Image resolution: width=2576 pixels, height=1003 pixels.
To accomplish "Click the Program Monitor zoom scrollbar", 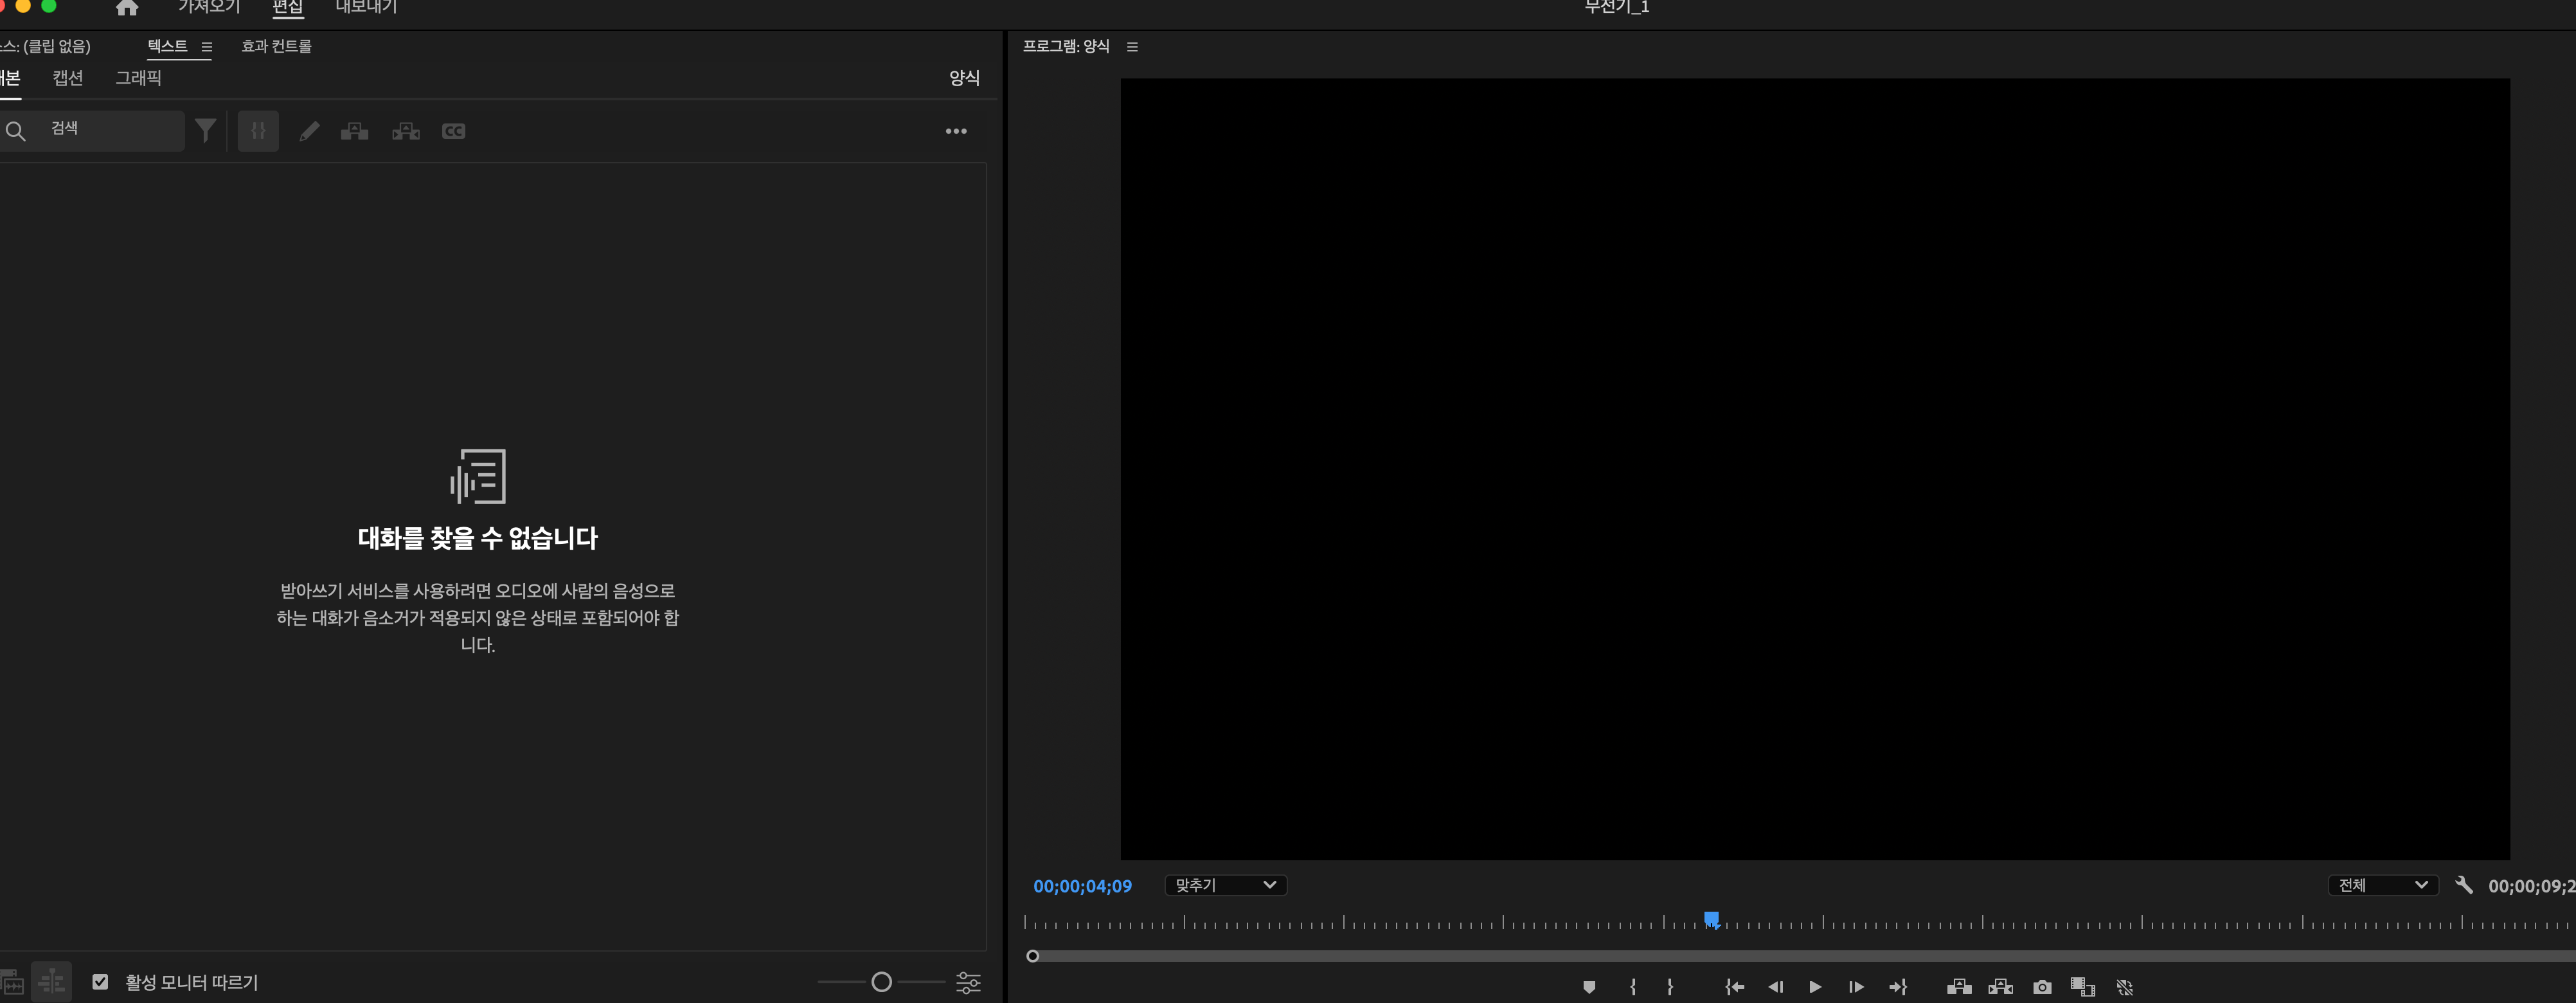I will (1805, 956).
